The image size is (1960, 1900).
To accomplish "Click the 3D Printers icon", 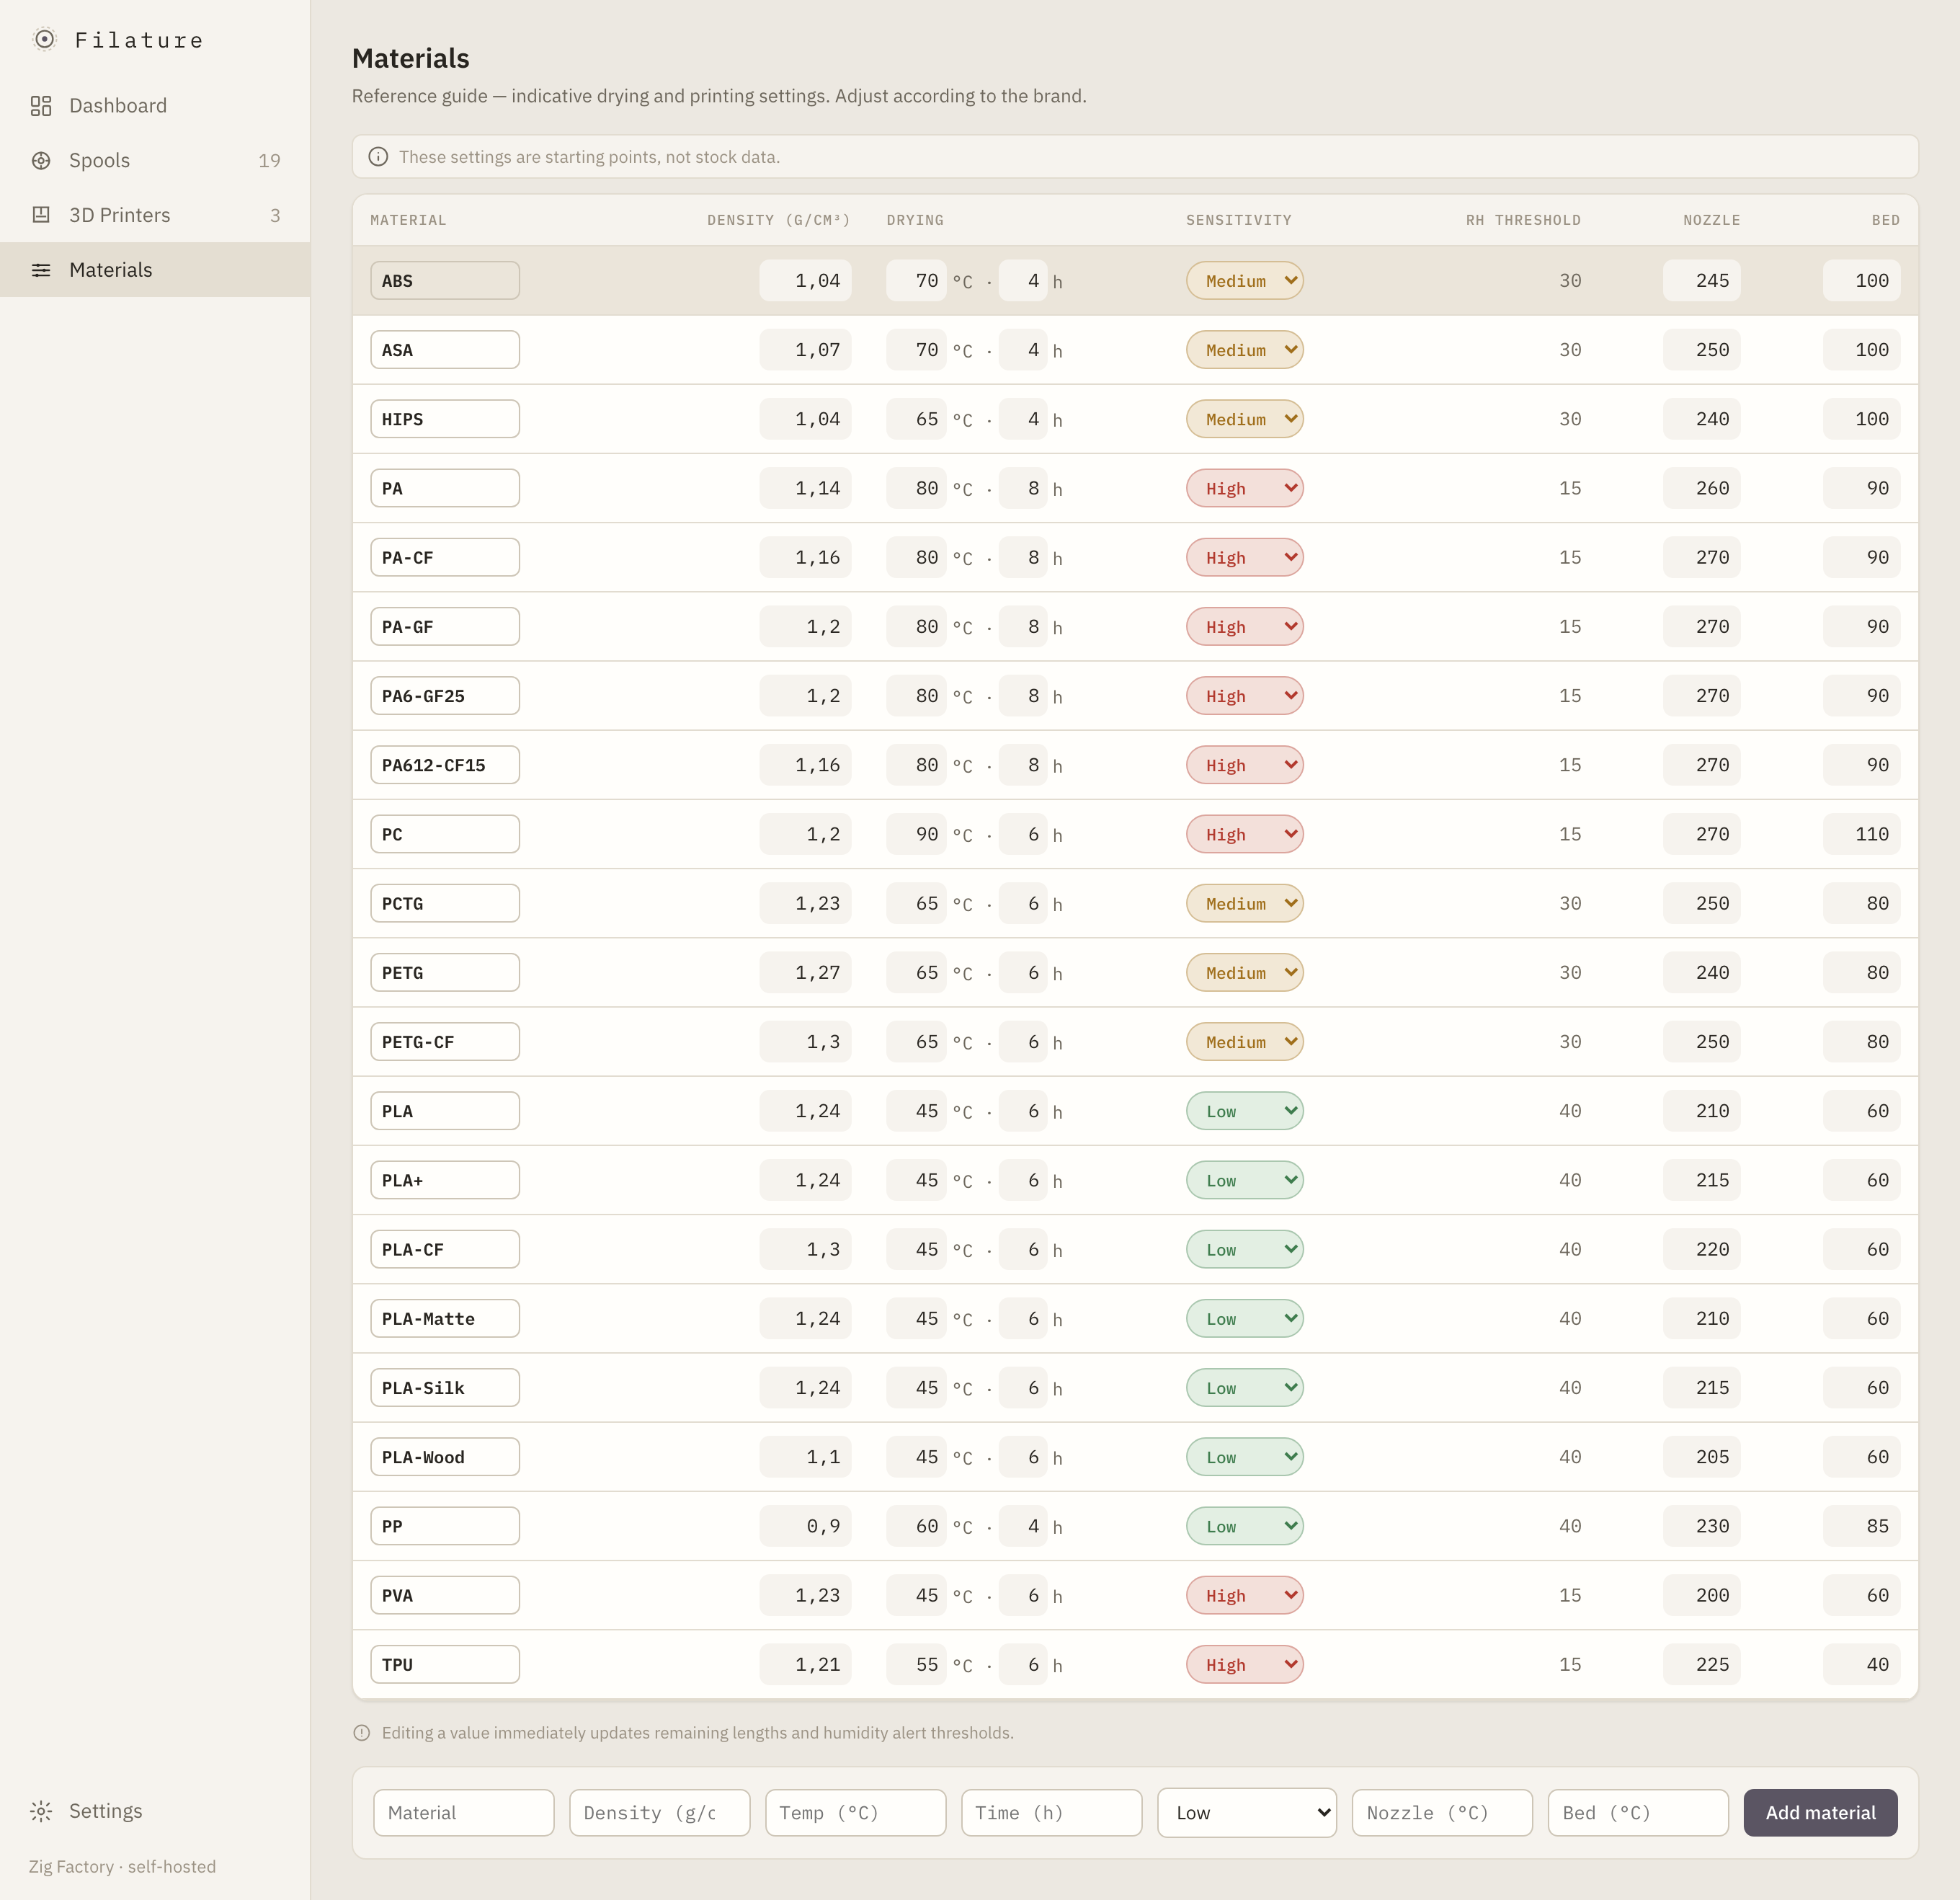I will pyautogui.click(x=41, y=215).
